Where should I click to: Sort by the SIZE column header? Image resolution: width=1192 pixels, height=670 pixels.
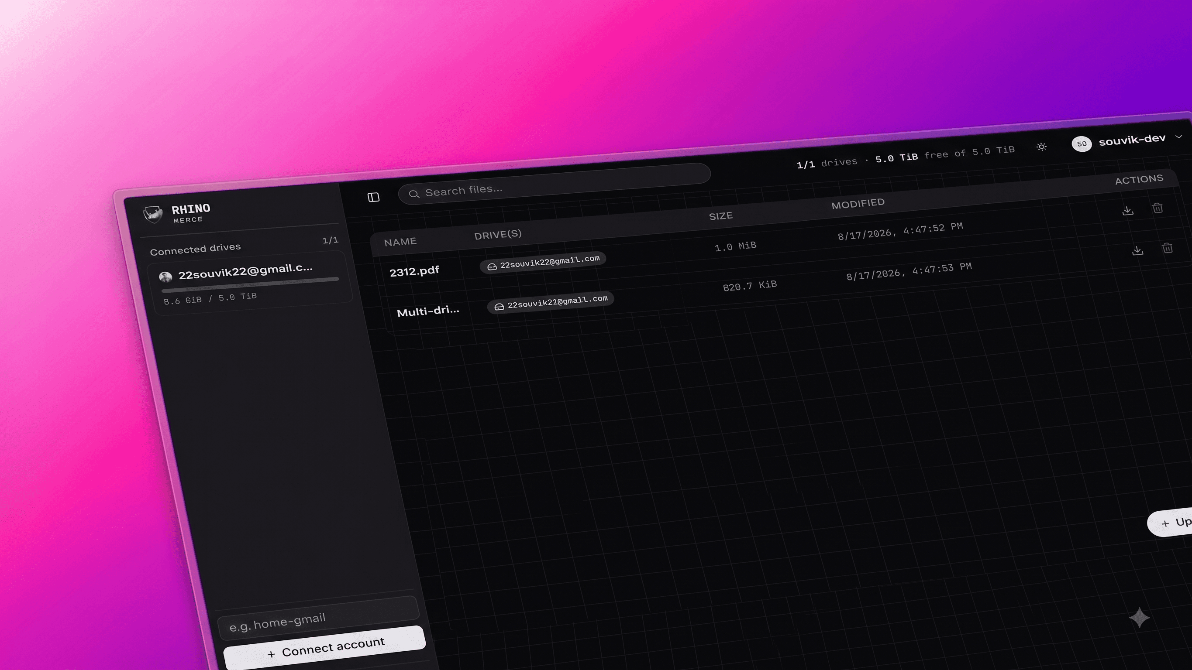[x=720, y=216]
